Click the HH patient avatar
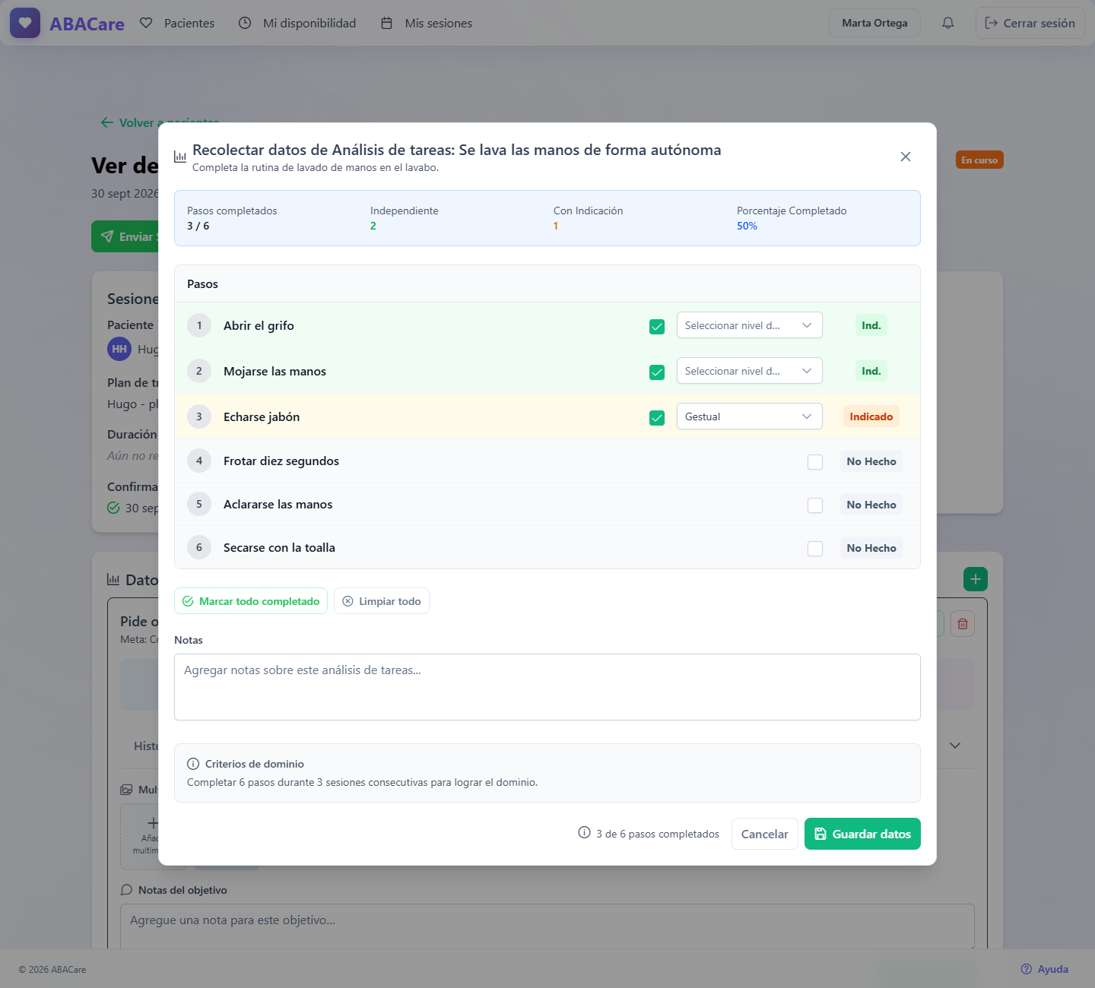1095x988 pixels. pyautogui.click(x=119, y=349)
